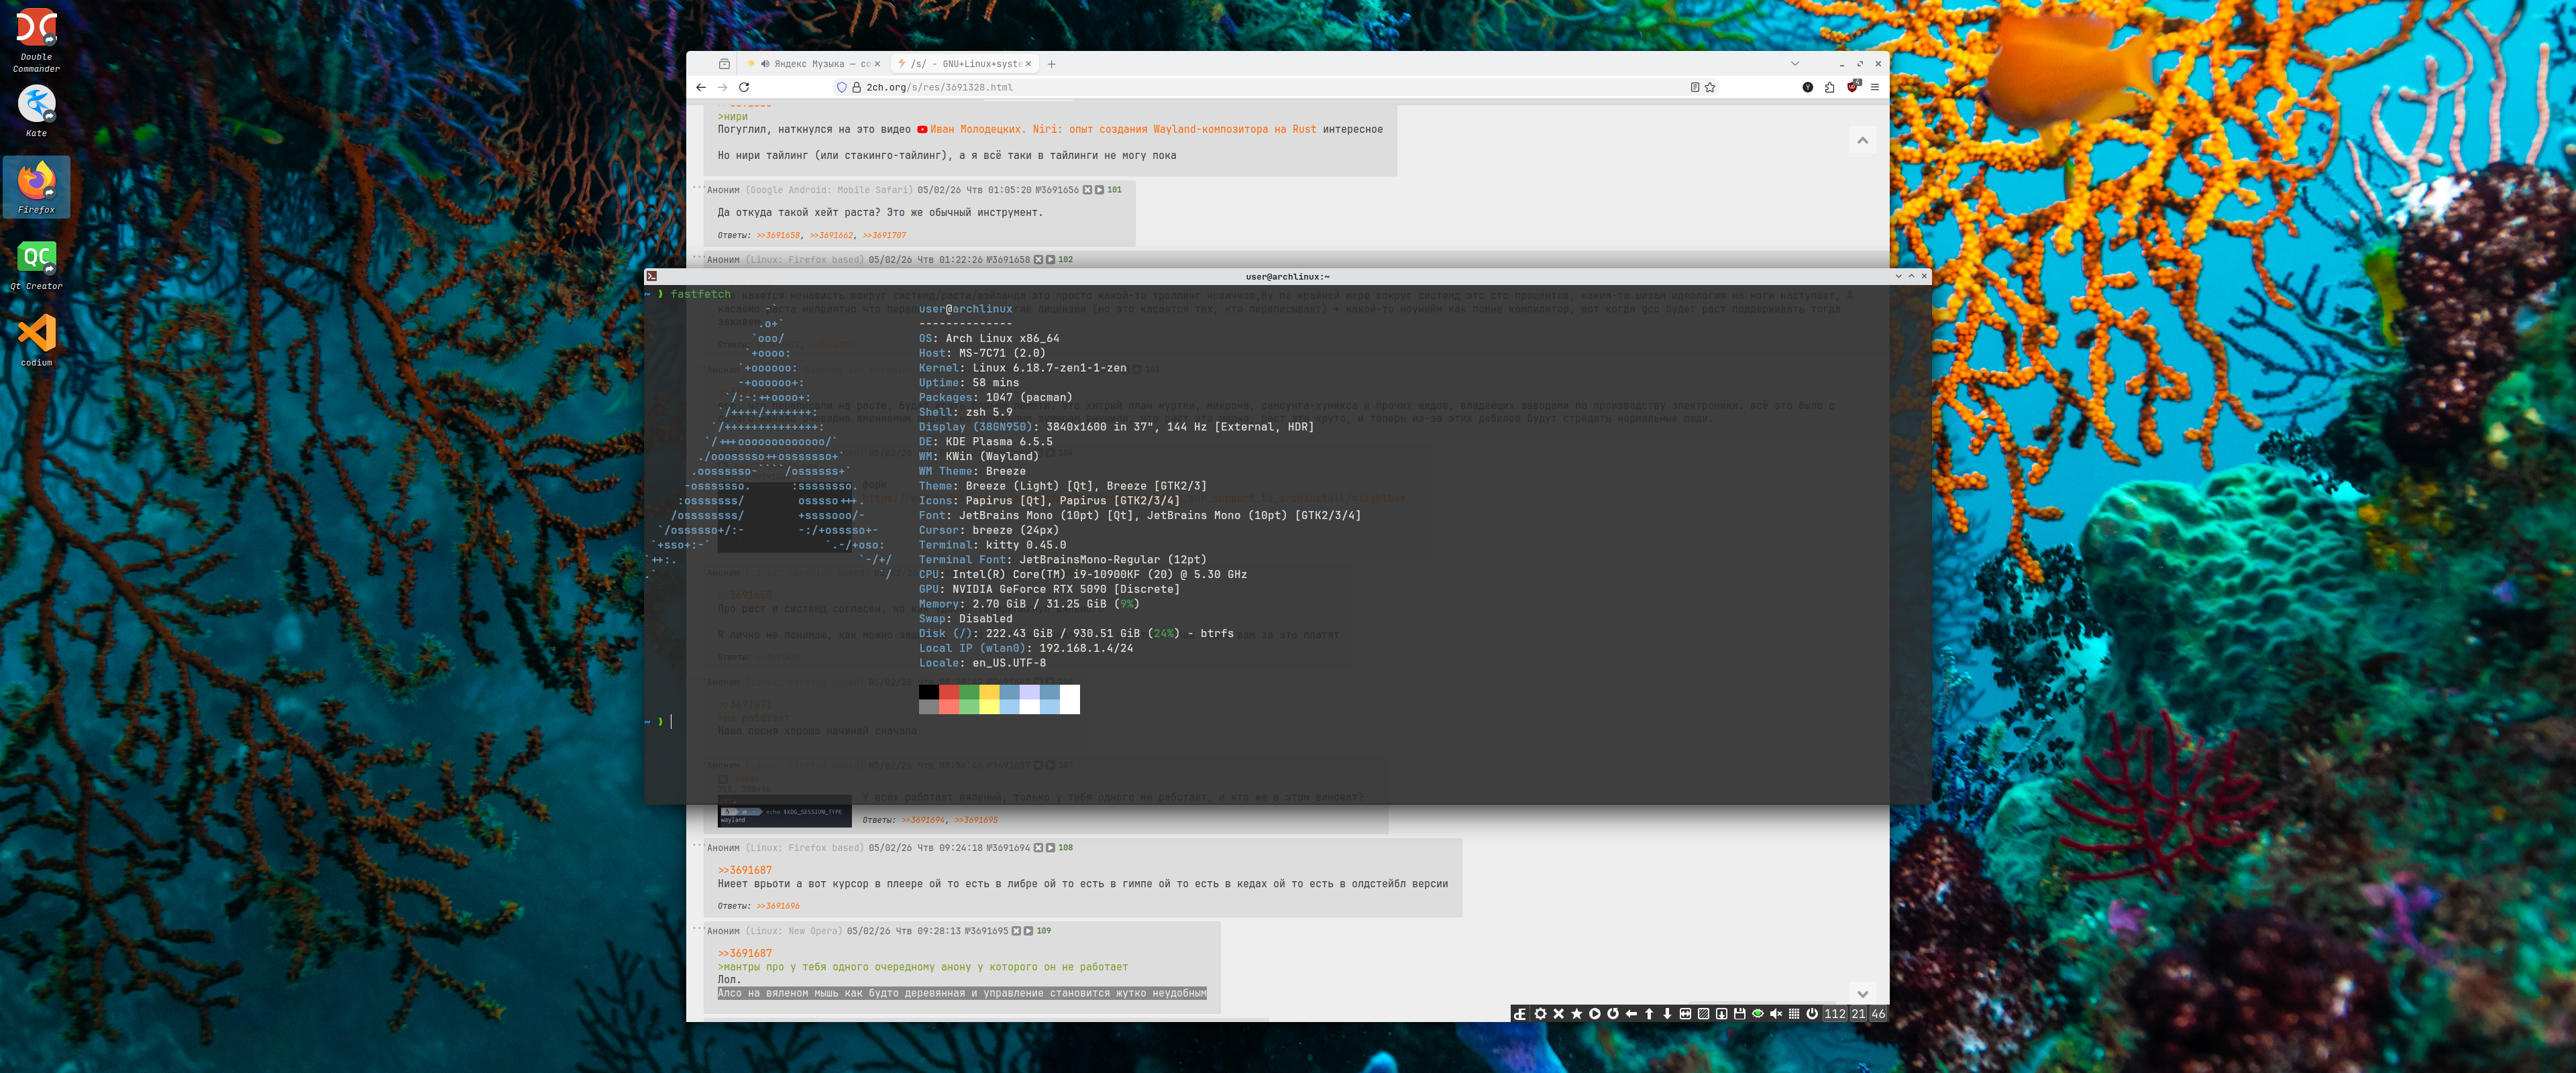2576x1073 pixels.
Task: Toggle reader view in the address bar
Action: coord(1694,87)
